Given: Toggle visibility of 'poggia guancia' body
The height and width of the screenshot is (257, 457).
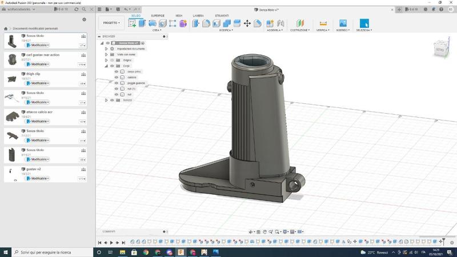Looking at the screenshot, I should [117, 83].
